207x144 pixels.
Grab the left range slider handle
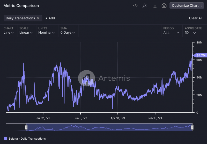coord(26,127)
